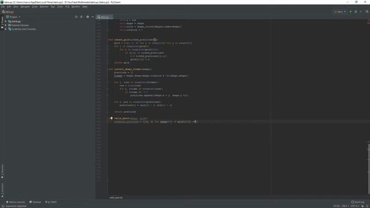Image resolution: width=370 pixels, height=208 pixels.
Task: Open the run configuration dropdown
Action: click(x=340, y=12)
